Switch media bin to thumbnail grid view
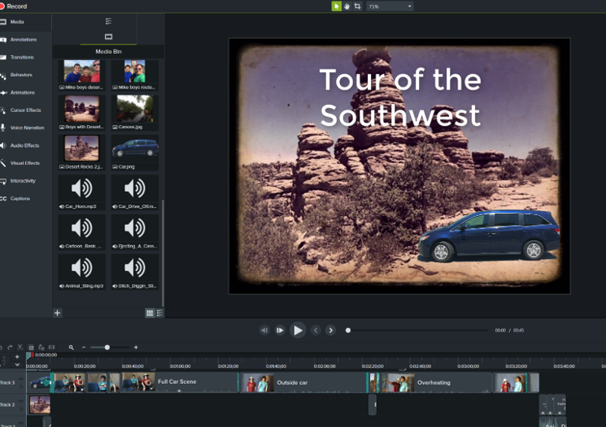606x427 pixels. [x=150, y=313]
